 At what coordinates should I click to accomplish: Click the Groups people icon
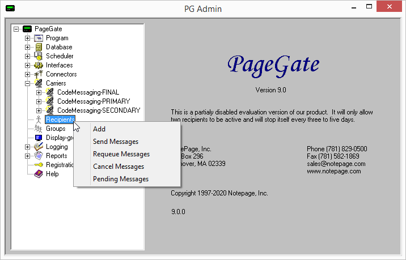click(x=39, y=129)
